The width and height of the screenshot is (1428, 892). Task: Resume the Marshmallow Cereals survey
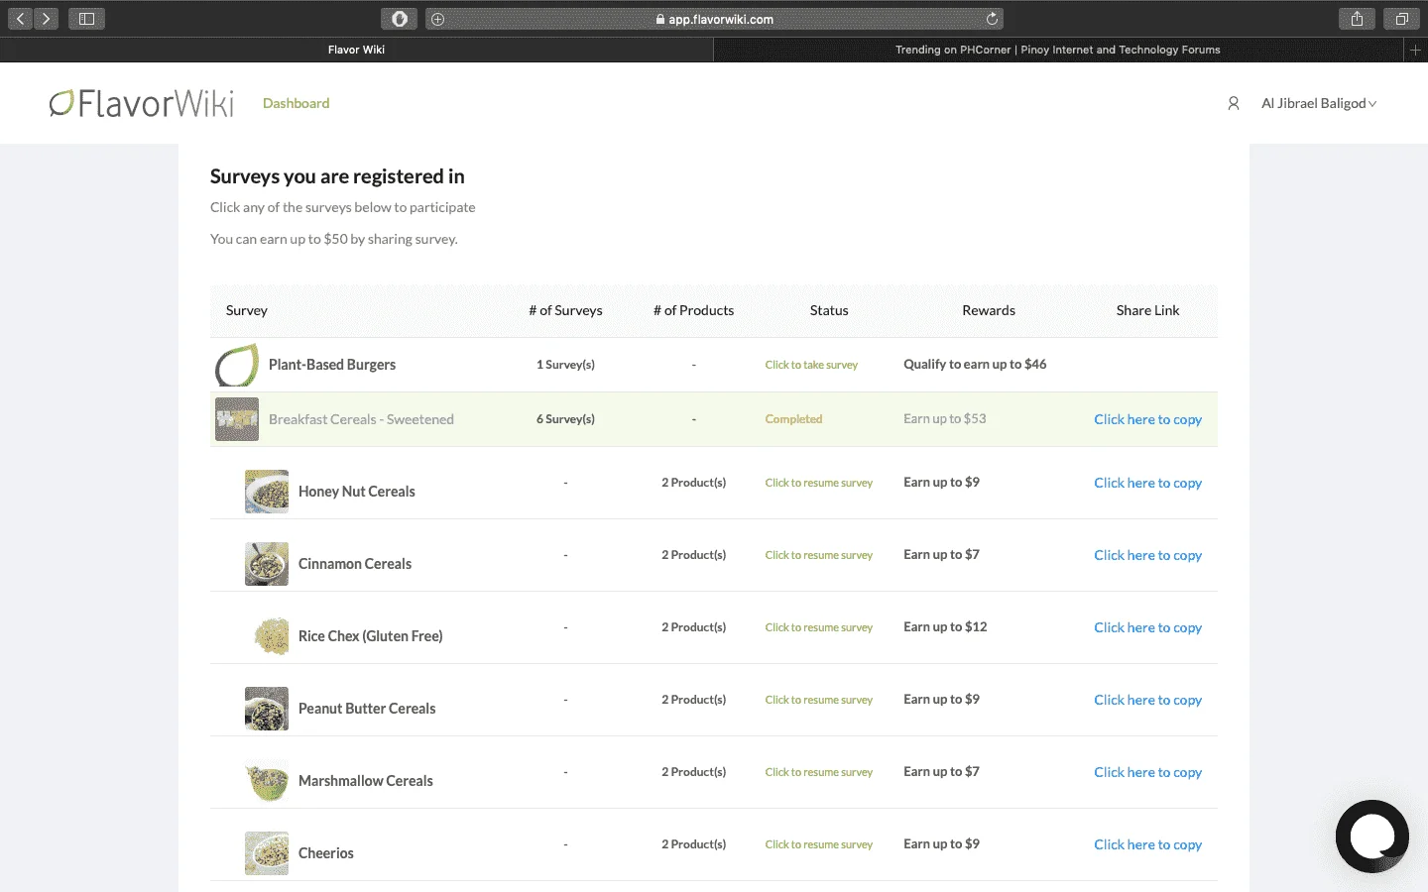pos(819,772)
